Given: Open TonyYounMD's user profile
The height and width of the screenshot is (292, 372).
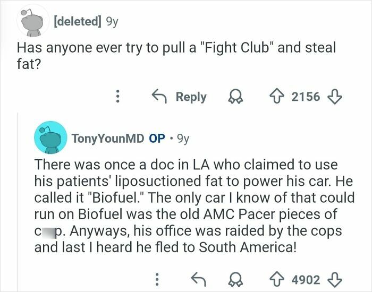Looking at the screenshot, I should pyautogui.click(x=108, y=139).
